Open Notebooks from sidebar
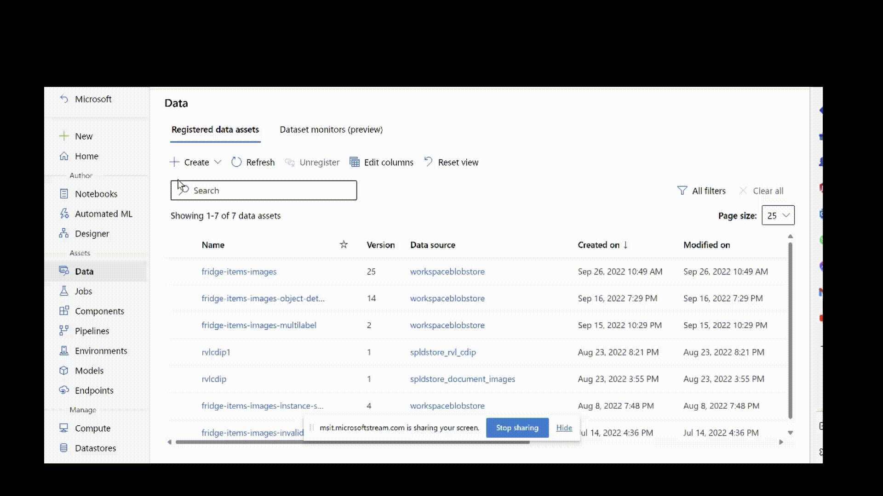 [x=96, y=193]
